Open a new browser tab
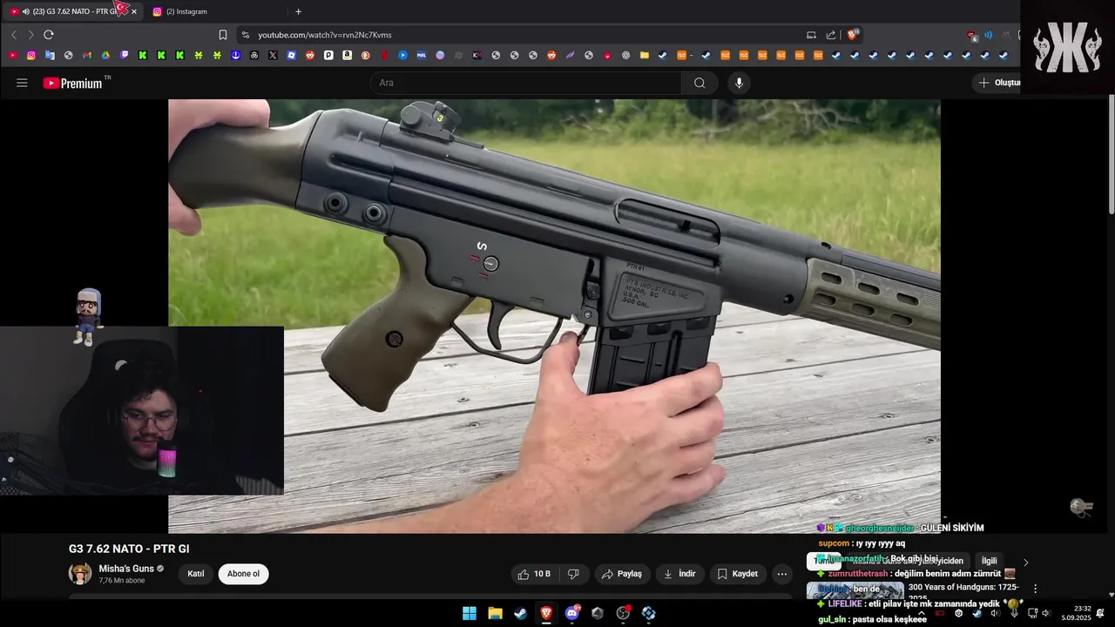Viewport: 1115px width, 627px height. [298, 11]
